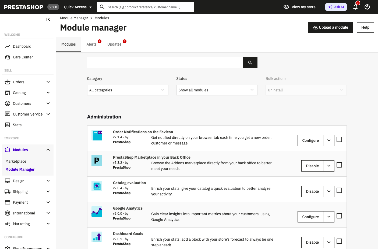Click the eye icon for View my store

click(286, 7)
